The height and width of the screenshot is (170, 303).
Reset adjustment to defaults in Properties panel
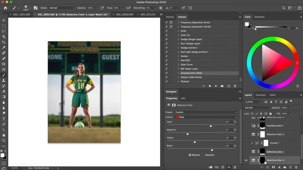[223, 167]
